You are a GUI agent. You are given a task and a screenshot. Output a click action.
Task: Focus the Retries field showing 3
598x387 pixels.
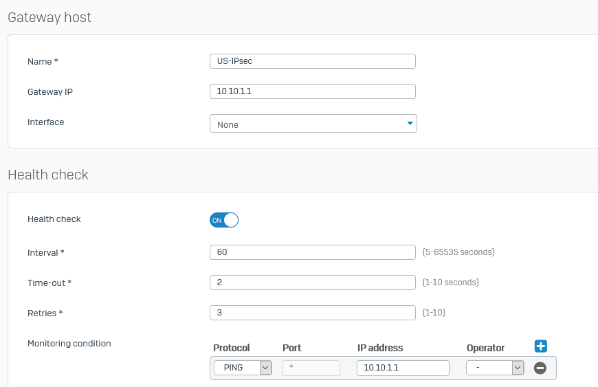click(x=312, y=313)
